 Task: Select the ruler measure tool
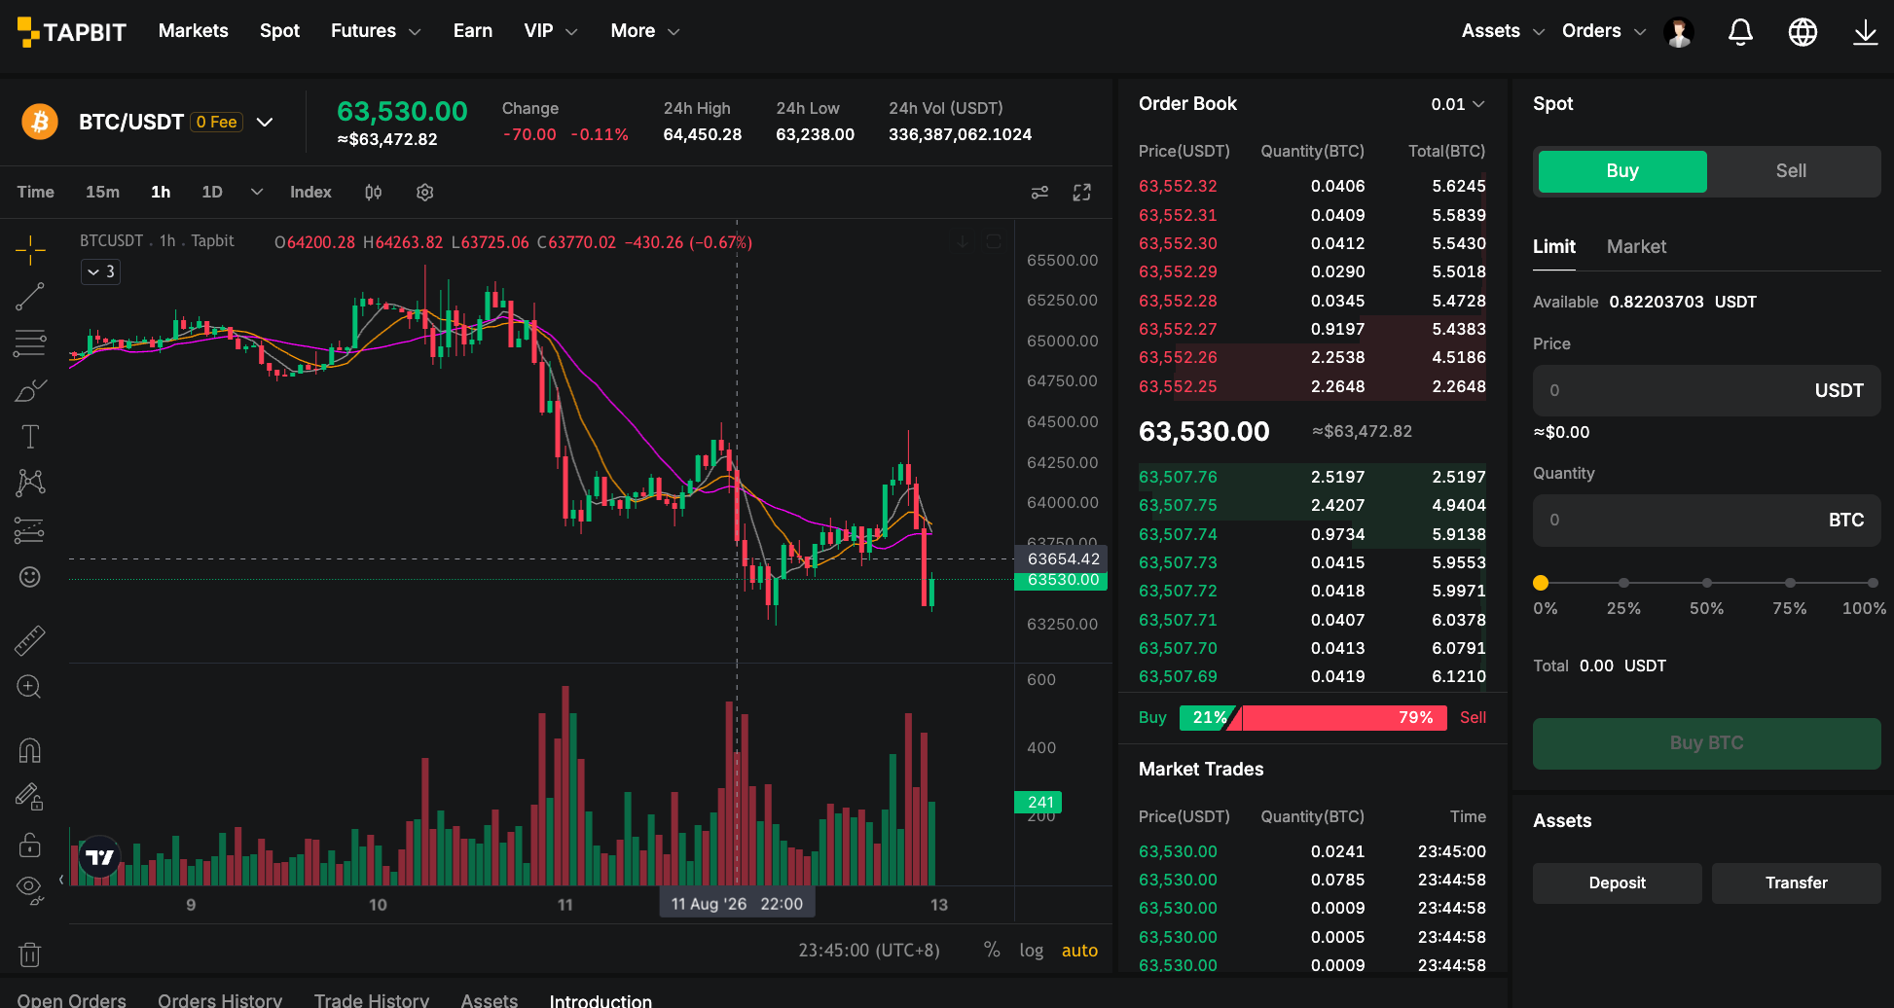(30, 639)
